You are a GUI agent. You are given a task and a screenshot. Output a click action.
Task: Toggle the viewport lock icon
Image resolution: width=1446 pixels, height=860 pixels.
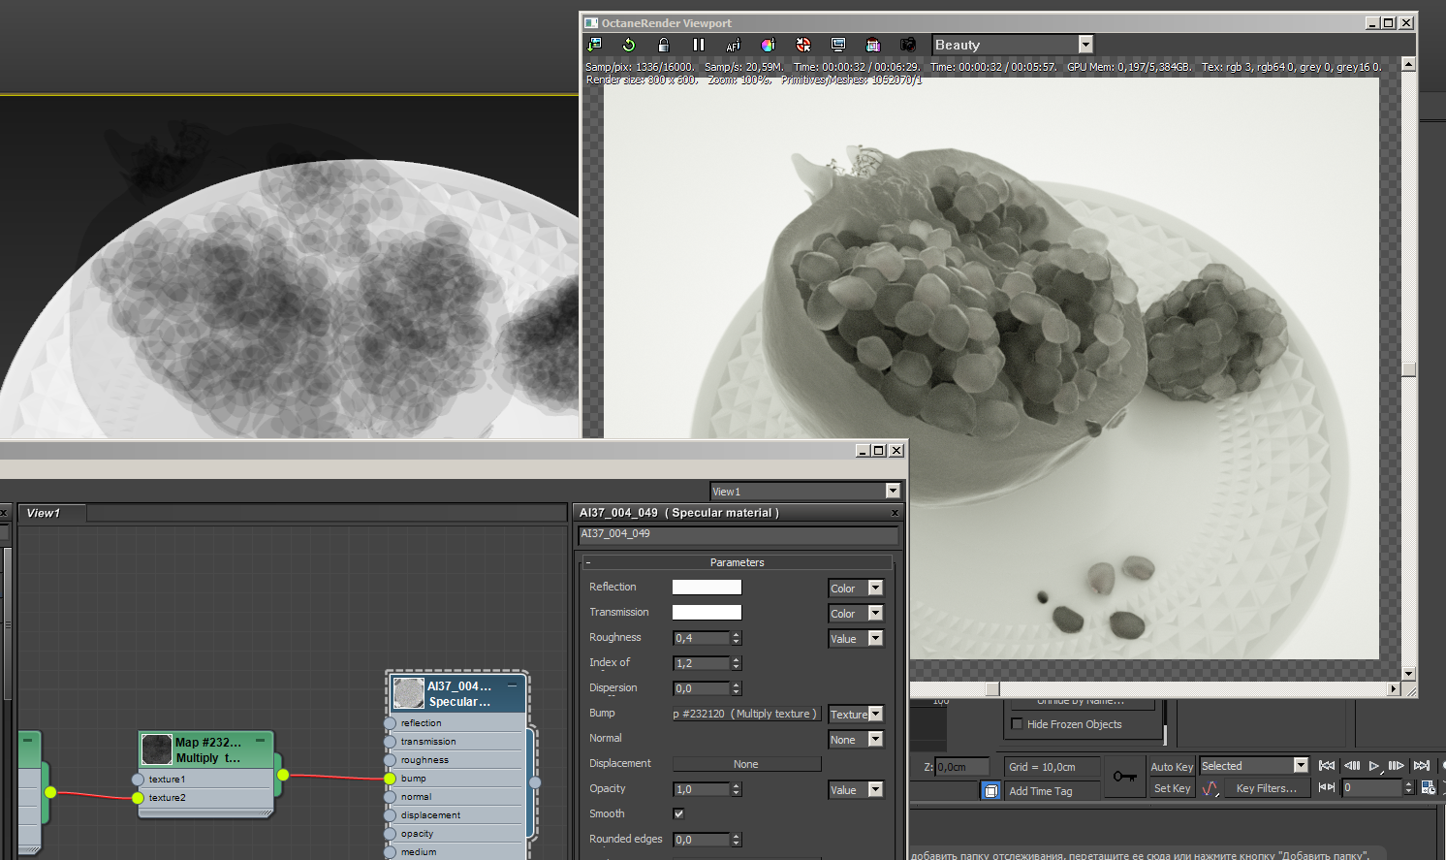point(663,45)
